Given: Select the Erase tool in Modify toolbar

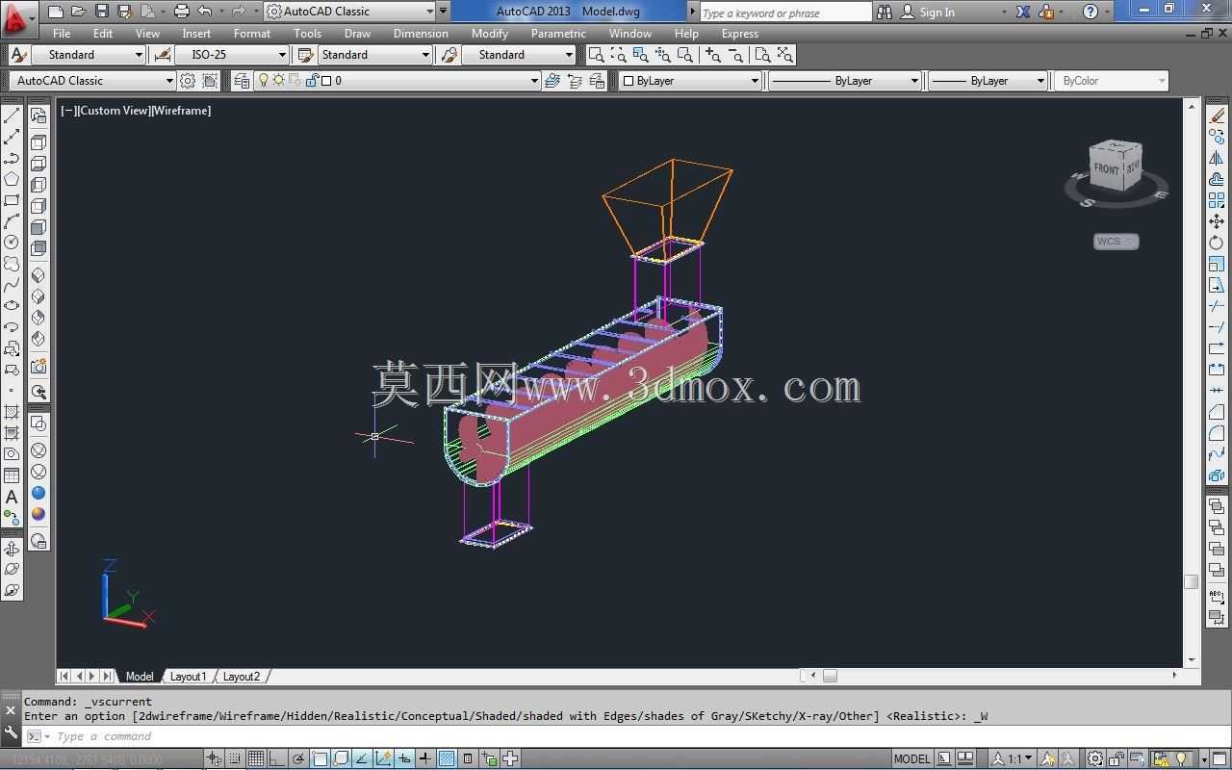Looking at the screenshot, I should click(x=1217, y=115).
